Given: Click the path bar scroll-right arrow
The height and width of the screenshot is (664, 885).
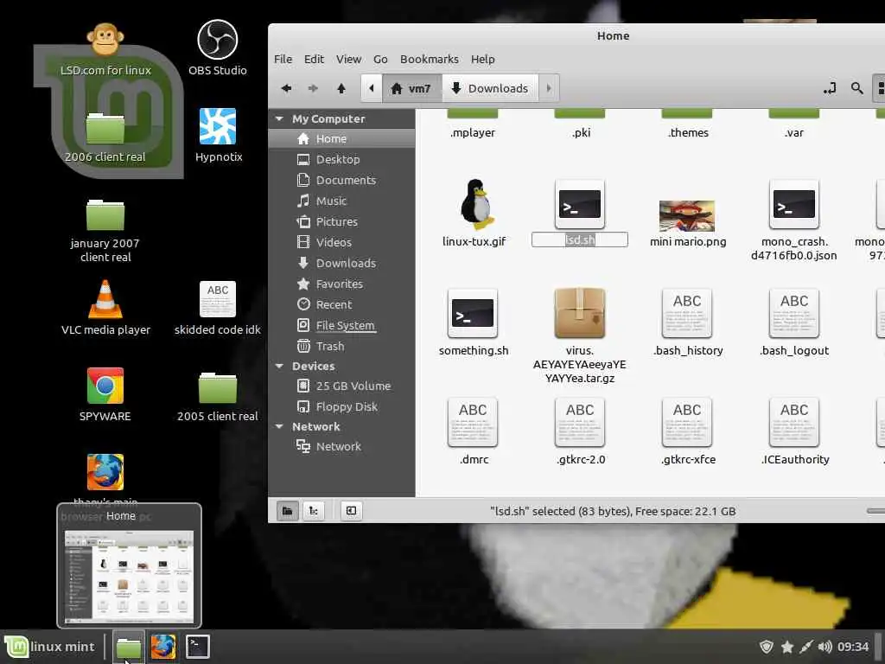Looking at the screenshot, I should click(549, 88).
